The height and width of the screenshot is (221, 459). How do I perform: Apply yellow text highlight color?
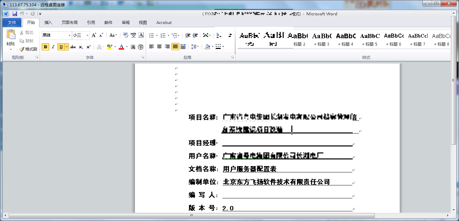point(110,47)
